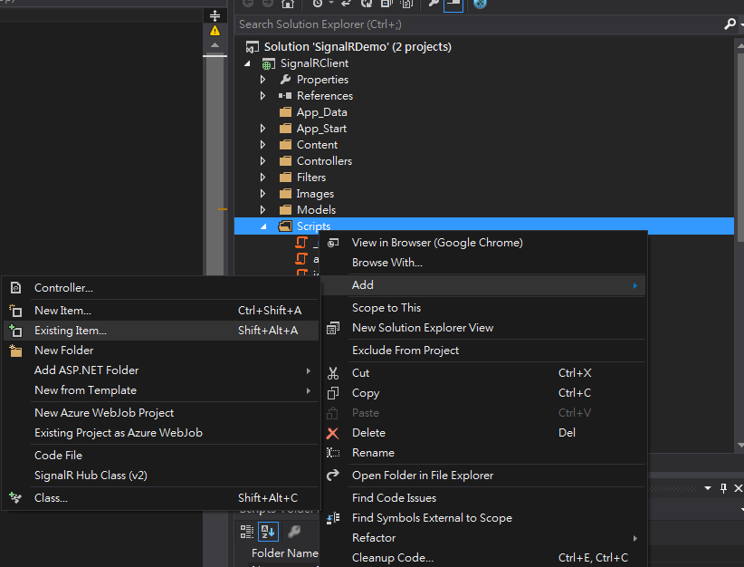Click Property Pages wrench in Properties panel
This screenshot has height=567, width=744.
294,532
